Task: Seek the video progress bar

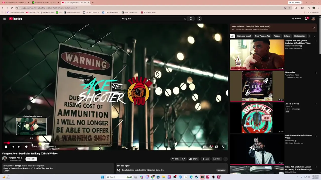Action: (115, 143)
